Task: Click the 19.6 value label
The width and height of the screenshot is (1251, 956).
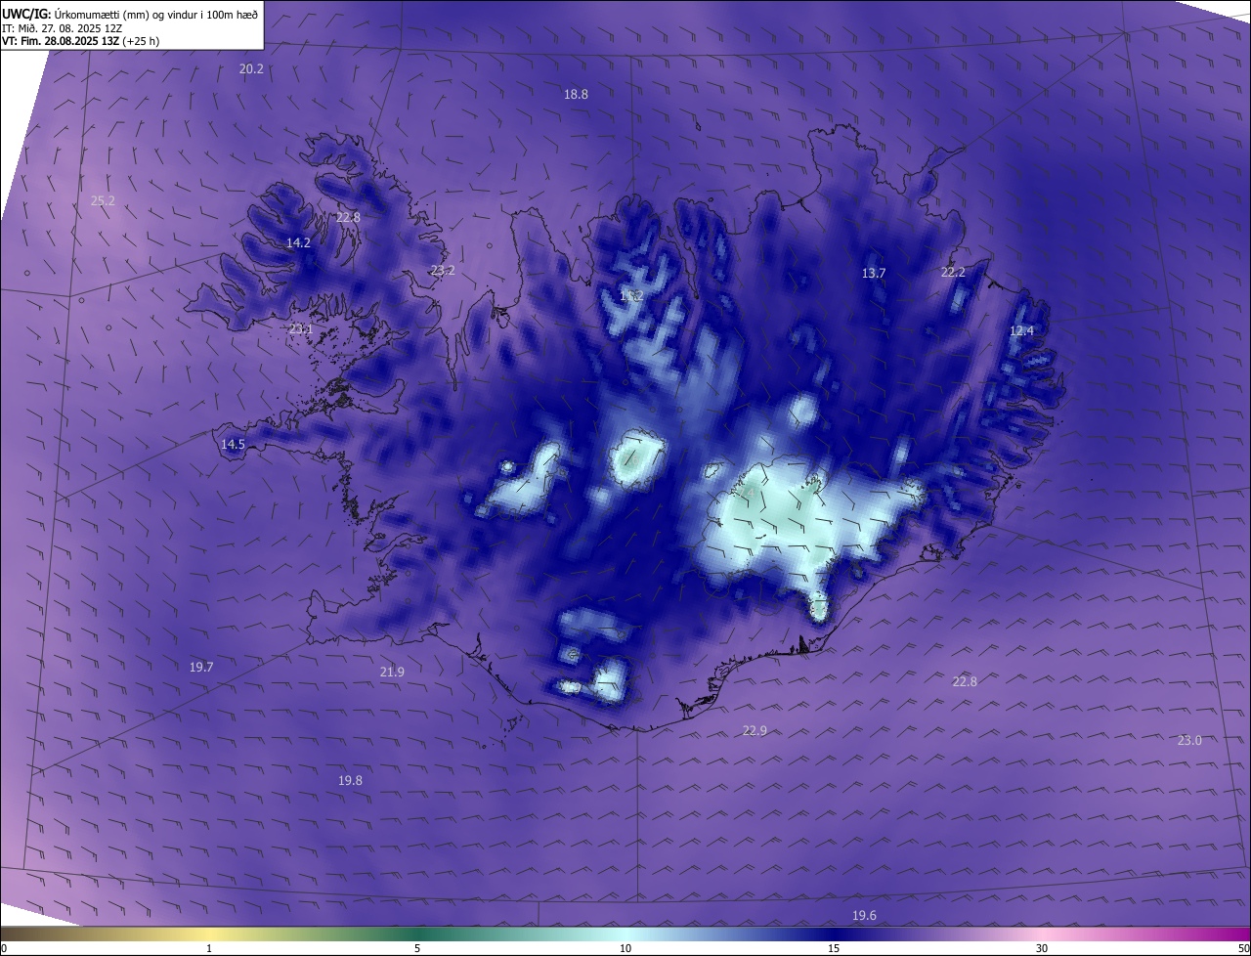Action: [864, 916]
